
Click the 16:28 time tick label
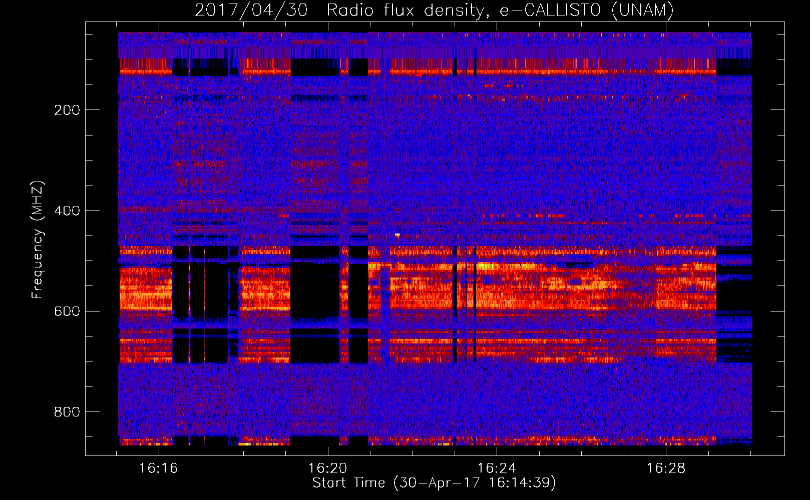[x=666, y=468]
